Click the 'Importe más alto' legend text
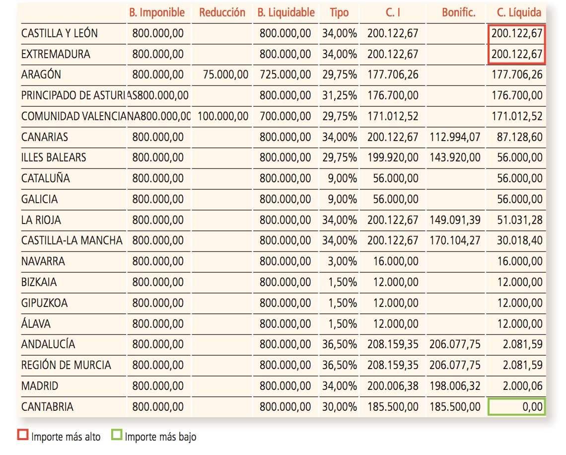Screen dimensions: 566x455 click(66, 437)
